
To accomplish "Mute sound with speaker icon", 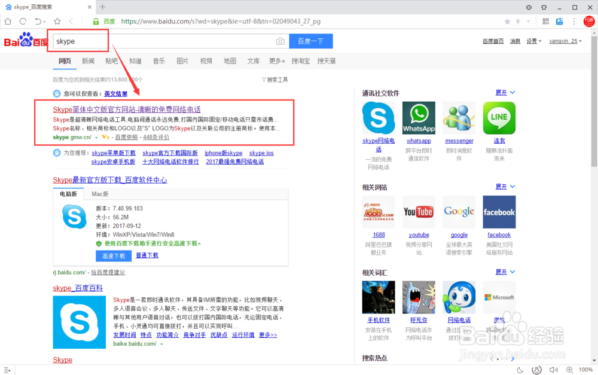I will click(x=553, y=370).
